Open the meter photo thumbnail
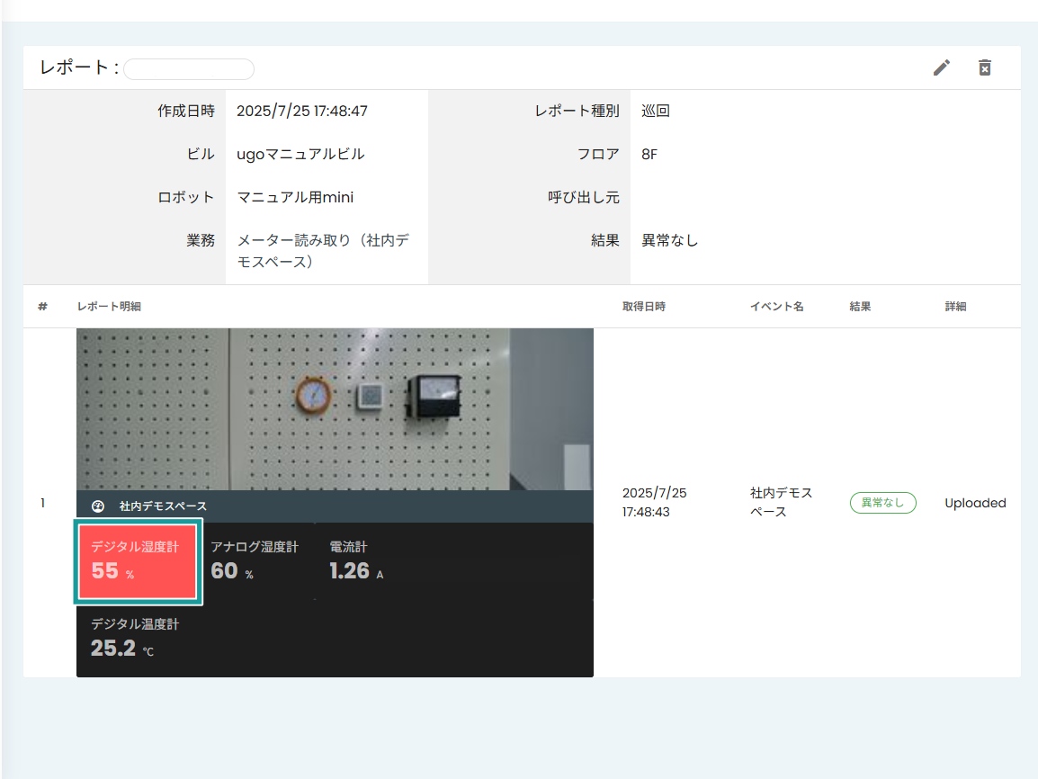 click(335, 409)
